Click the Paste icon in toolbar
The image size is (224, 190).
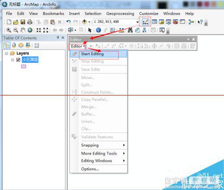coord(52,22)
